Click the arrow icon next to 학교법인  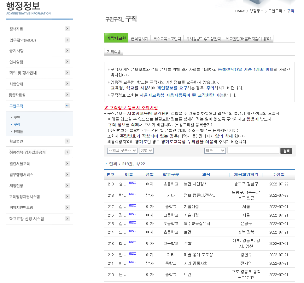click(67, 142)
